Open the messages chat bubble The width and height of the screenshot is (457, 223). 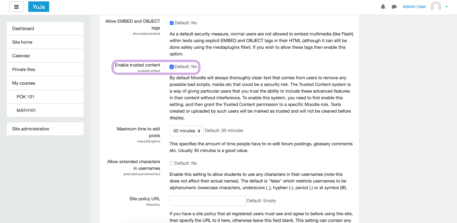click(394, 7)
